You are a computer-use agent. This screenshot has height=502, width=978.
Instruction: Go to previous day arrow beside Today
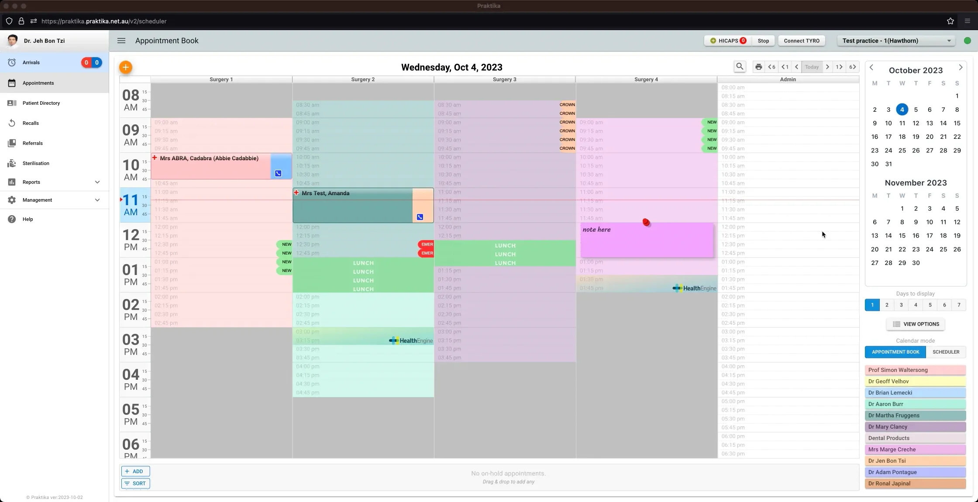797,67
